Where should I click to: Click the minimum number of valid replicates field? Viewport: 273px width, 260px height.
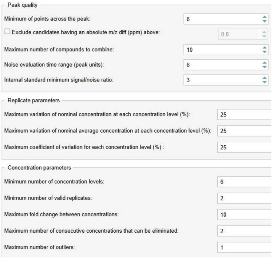[x=245, y=198]
